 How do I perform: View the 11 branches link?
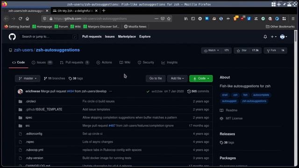click(x=54, y=78)
